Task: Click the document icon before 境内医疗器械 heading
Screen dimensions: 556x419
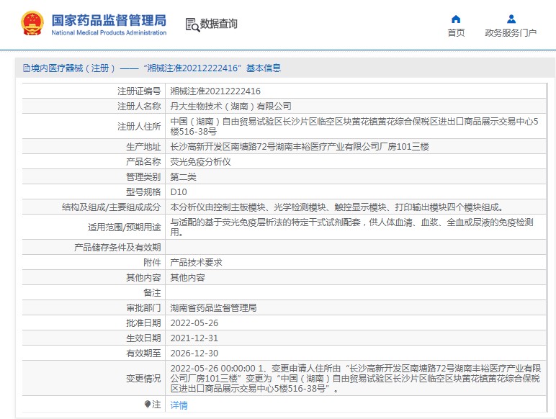Action: pyautogui.click(x=26, y=68)
